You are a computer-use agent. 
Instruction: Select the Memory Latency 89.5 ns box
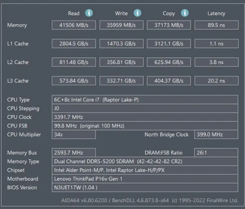click(x=216, y=25)
